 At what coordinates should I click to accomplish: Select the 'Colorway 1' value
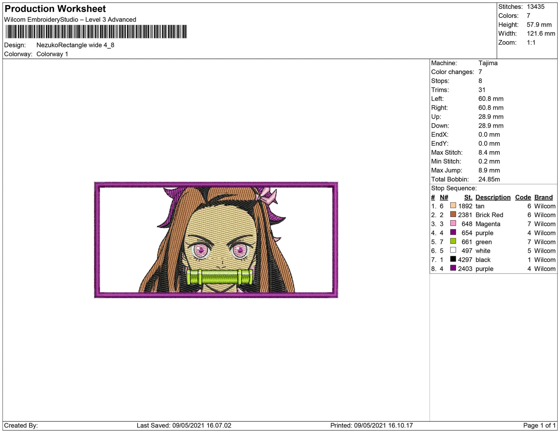pos(52,54)
